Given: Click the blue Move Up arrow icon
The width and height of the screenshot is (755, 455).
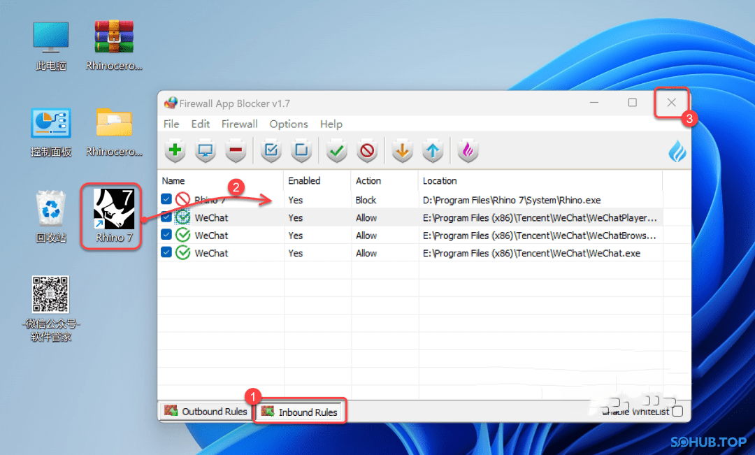Looking at the screenshot, I should (433, 150).
